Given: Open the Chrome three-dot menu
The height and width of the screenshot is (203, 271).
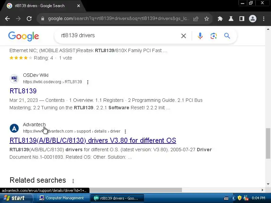Looking at the screenshot, I should pyautogui.click(x=264, y=19).
